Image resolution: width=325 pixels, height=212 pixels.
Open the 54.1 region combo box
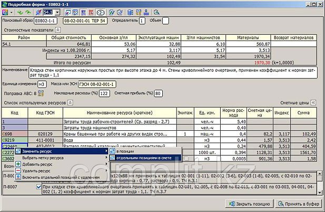click(57, 13)
